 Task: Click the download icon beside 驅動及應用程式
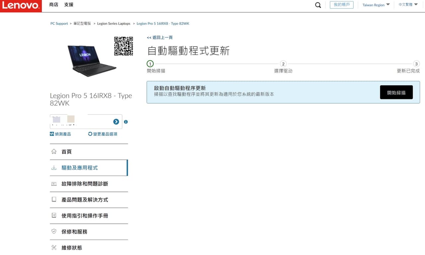pyautogui.click(x=54, y=168)
